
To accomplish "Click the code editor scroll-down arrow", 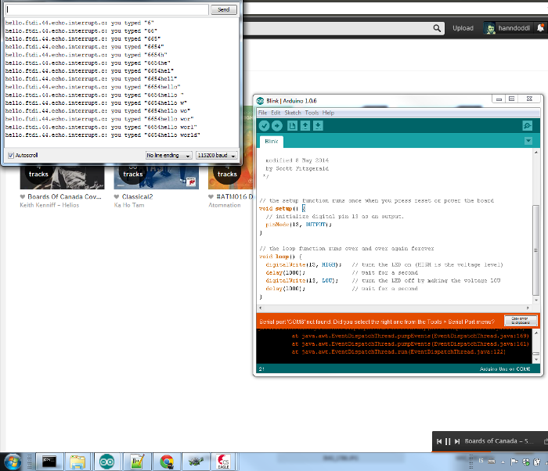I will pos(536,300).
